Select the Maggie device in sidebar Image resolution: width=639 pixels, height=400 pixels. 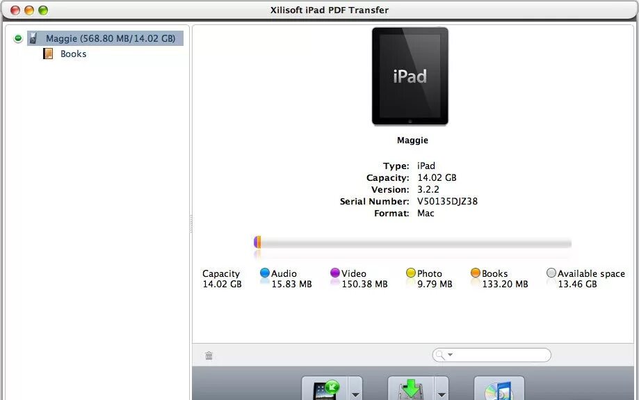tap(105, 38)
